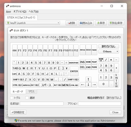Assign the SCLK key

88,50
